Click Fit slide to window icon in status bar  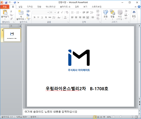coord(136,117)
